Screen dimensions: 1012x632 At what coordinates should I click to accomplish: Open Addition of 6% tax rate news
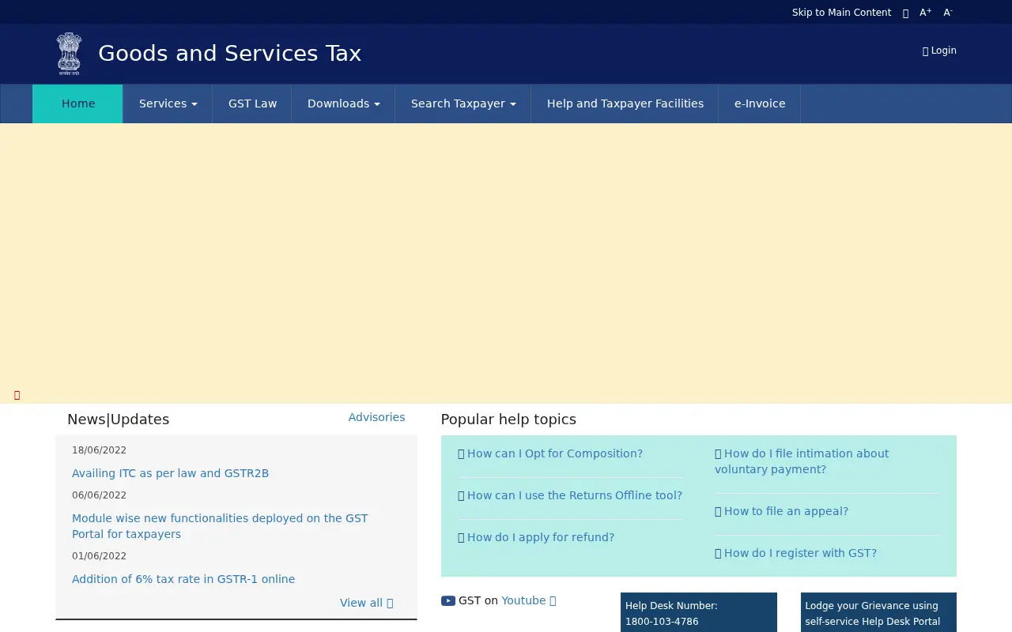coord(183,579)
